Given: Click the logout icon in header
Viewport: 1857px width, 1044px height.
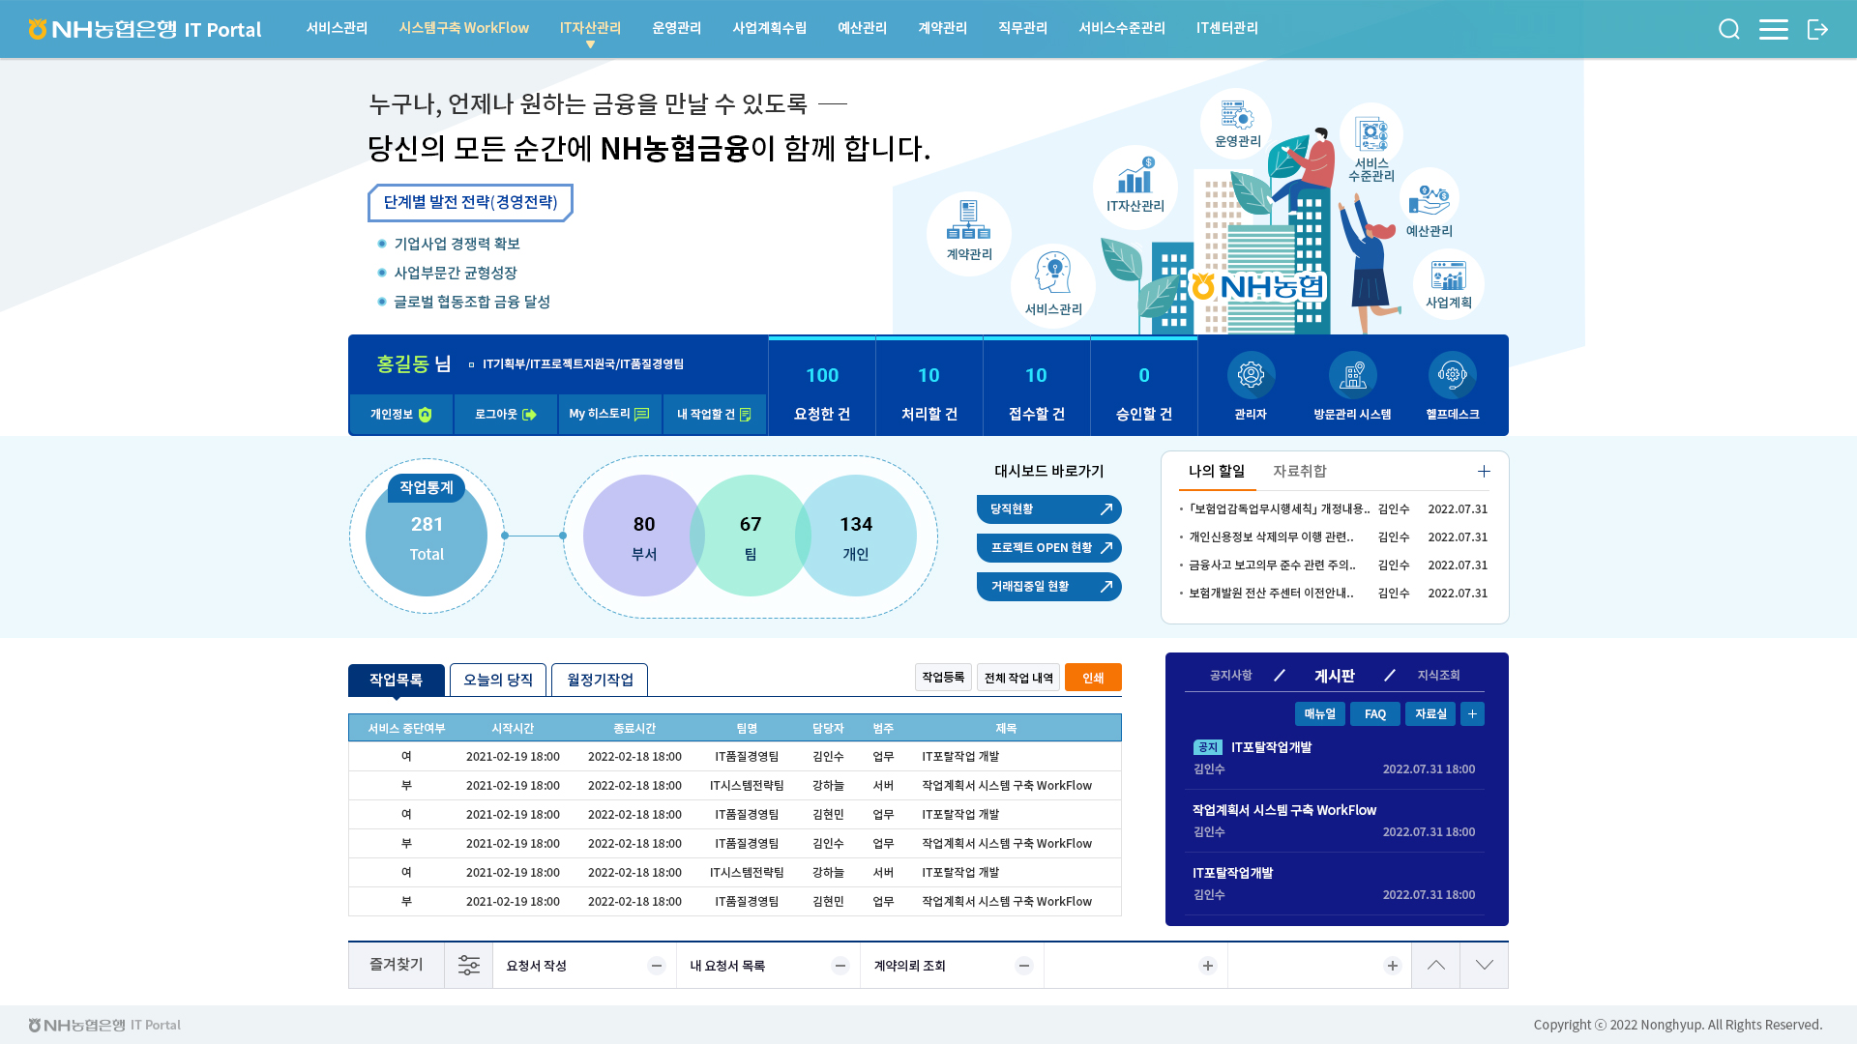Looking at the screenshot, I should point(1817,29).
